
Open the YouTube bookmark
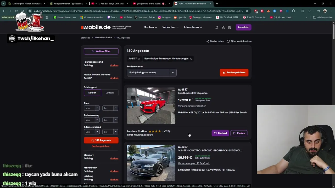[x=126, y=17]
